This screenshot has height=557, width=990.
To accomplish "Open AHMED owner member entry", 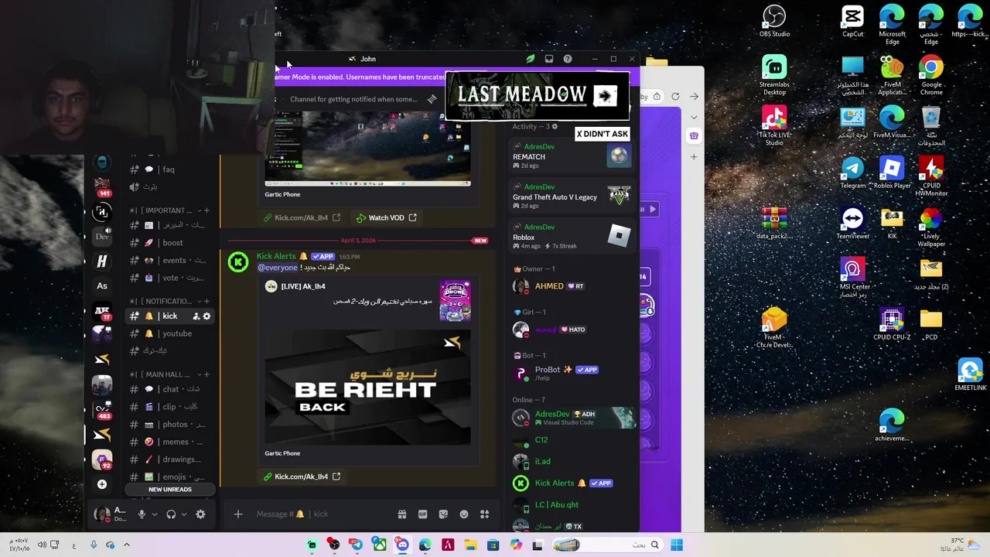I will tap(574, 286).
